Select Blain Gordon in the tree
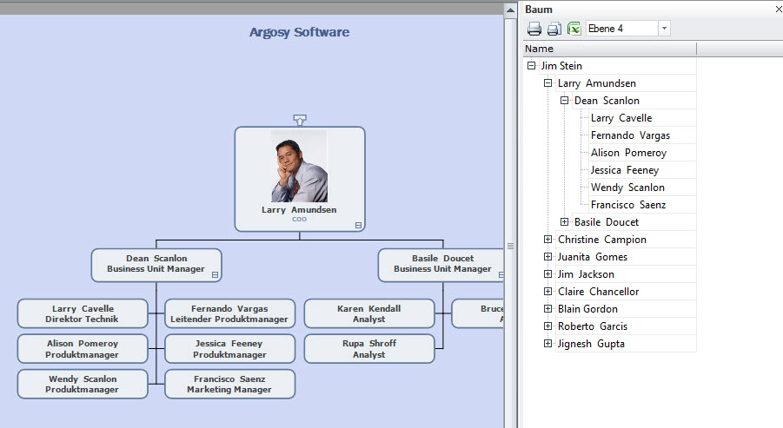Viewport: 783px width, 428px height. point(587,309)
